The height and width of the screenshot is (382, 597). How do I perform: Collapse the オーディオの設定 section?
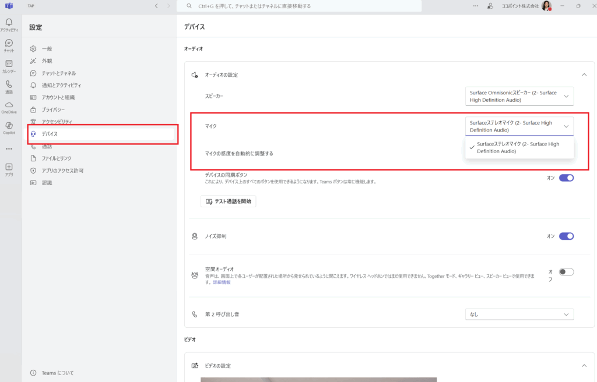pos(584,75)
